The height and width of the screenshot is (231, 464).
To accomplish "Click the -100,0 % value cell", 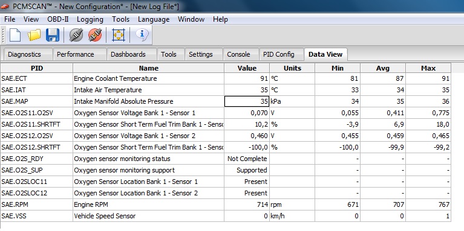I will 247,147.
